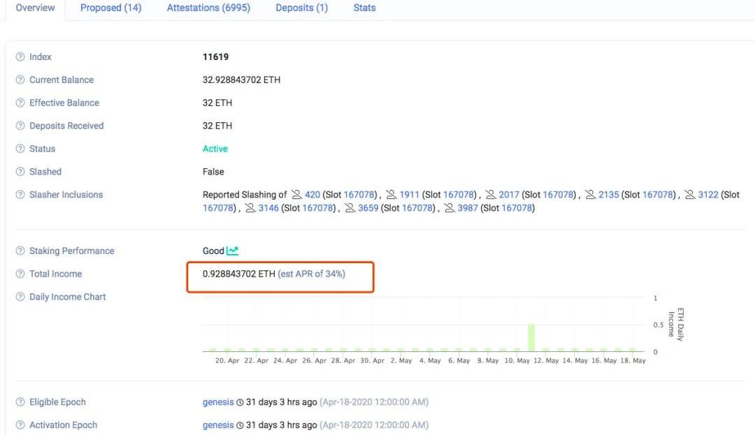Open slashed validator 1911 link
This screenshot has width=755, height=435.
coord(409,195)
